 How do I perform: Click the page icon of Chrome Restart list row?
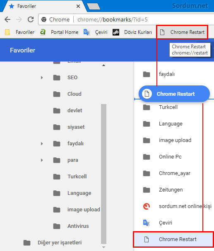[147, 239]
